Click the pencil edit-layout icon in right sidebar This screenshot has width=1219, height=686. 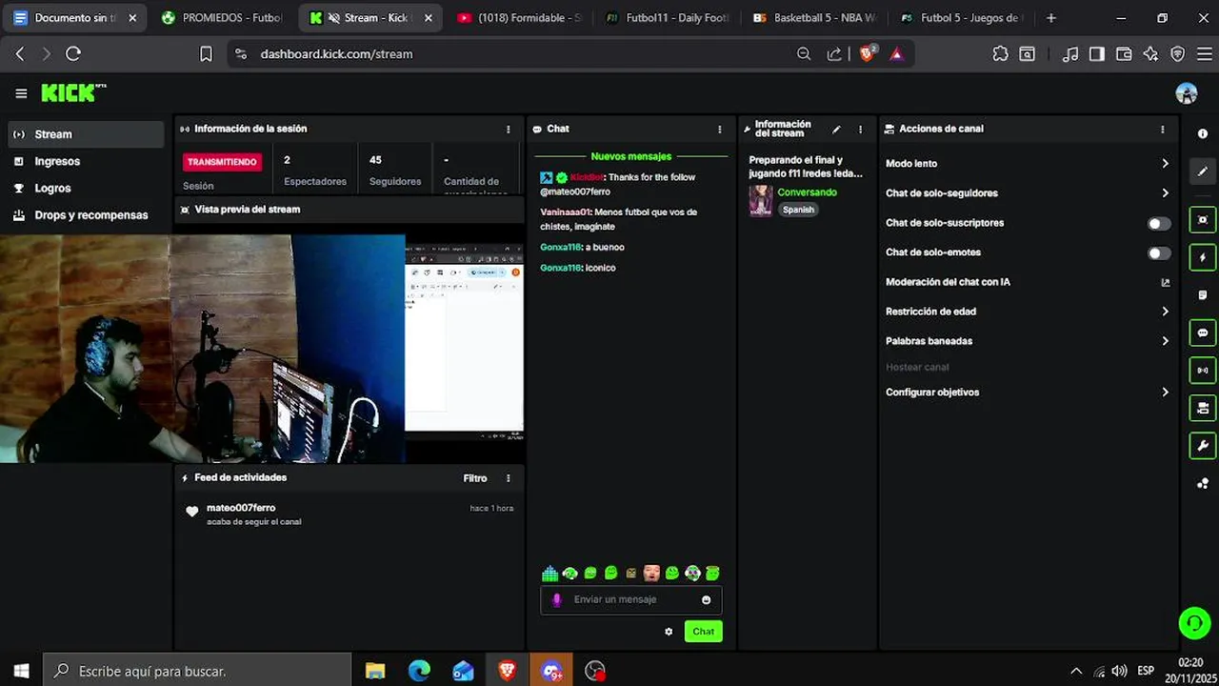click(1203, 171)
